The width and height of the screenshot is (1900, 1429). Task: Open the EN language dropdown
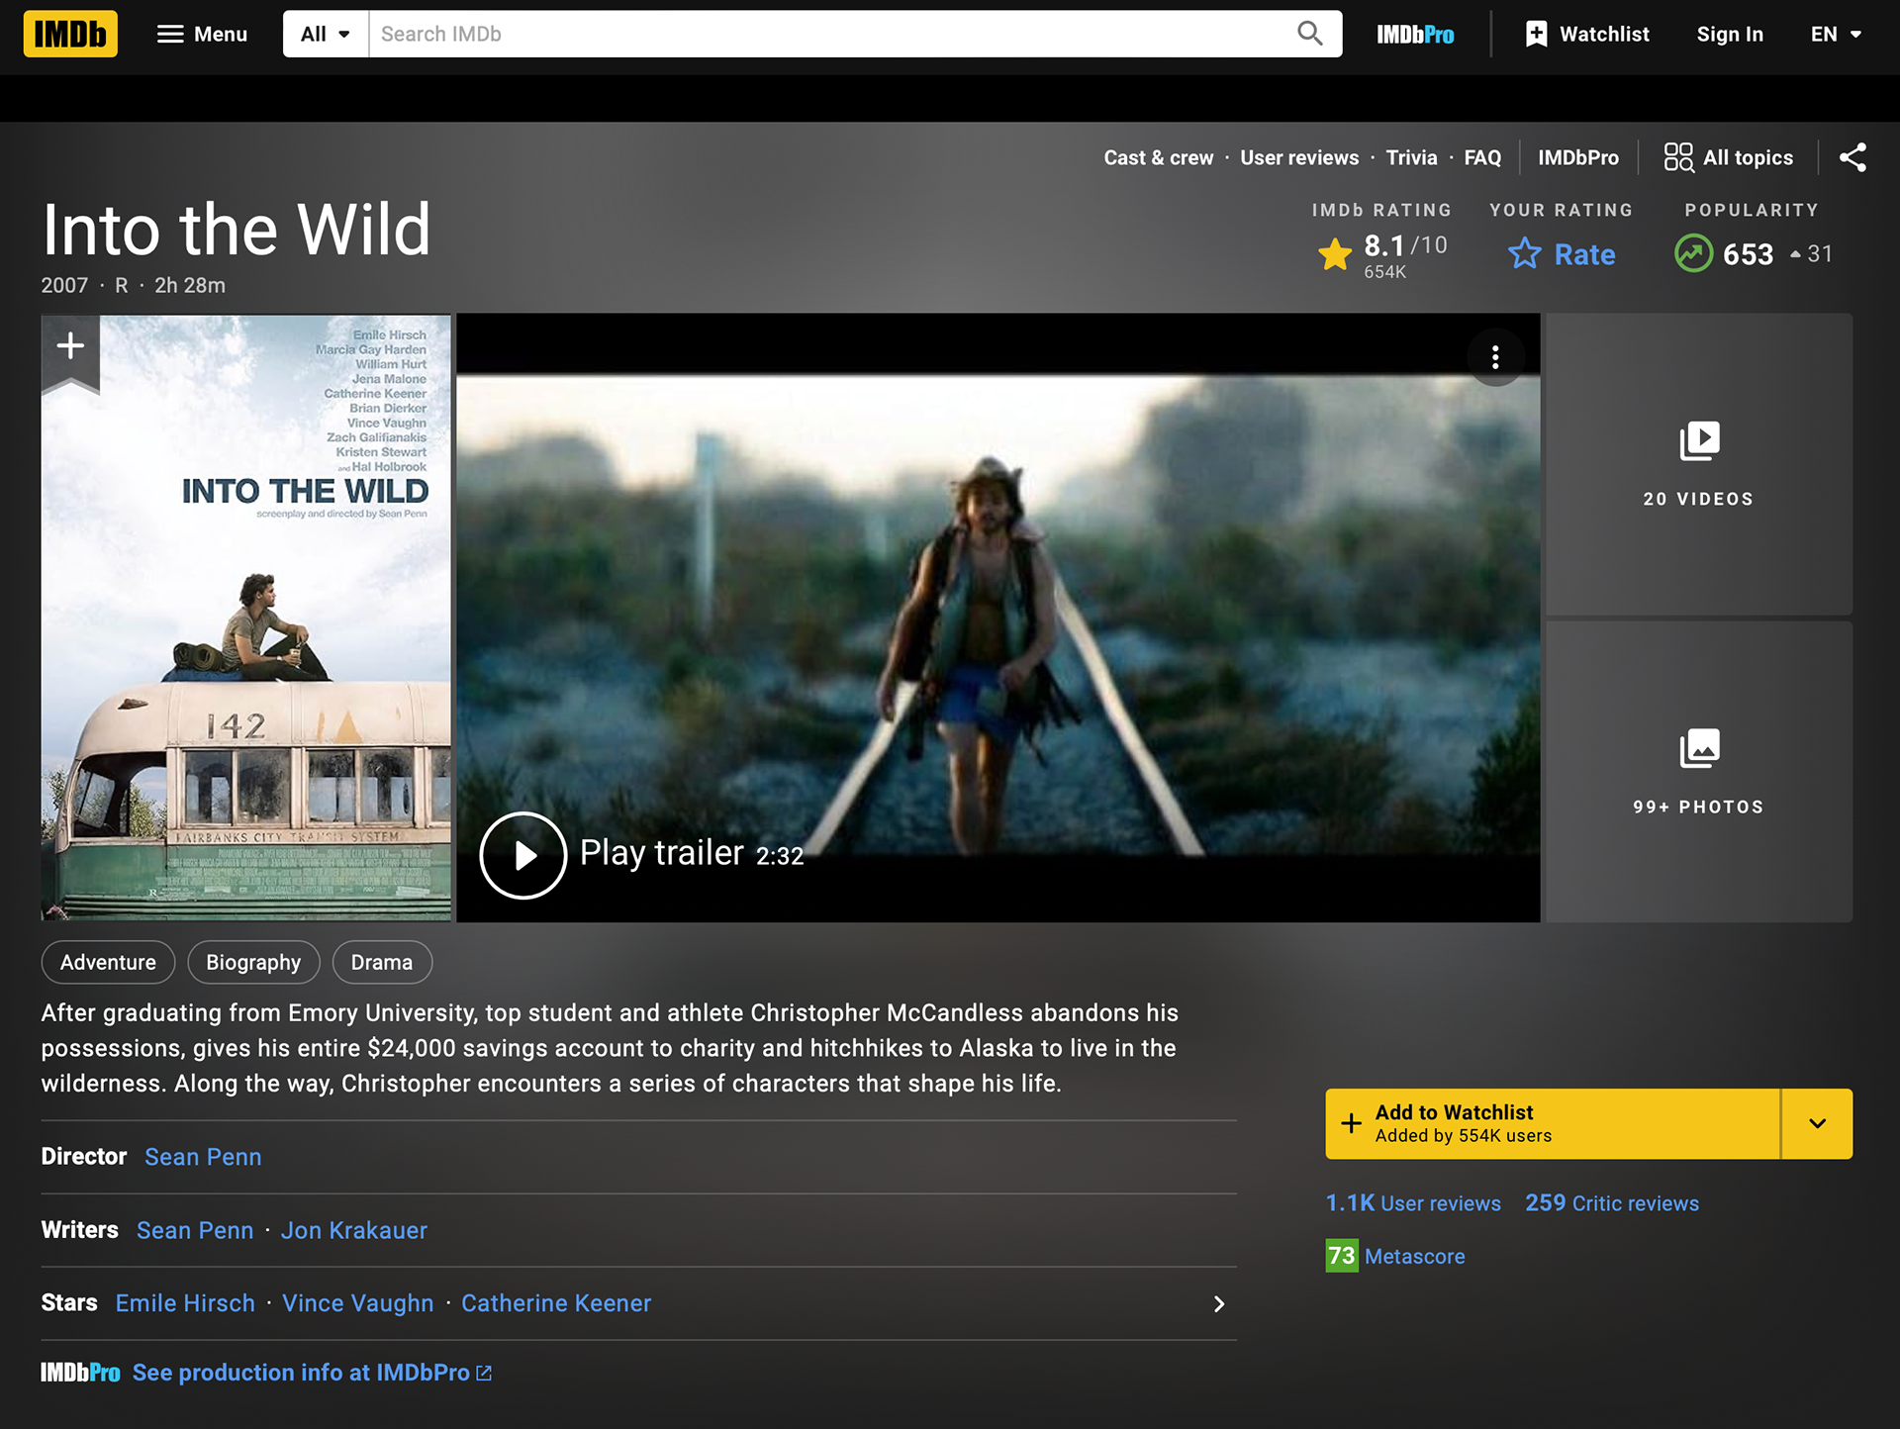(x=1836, y=34)
